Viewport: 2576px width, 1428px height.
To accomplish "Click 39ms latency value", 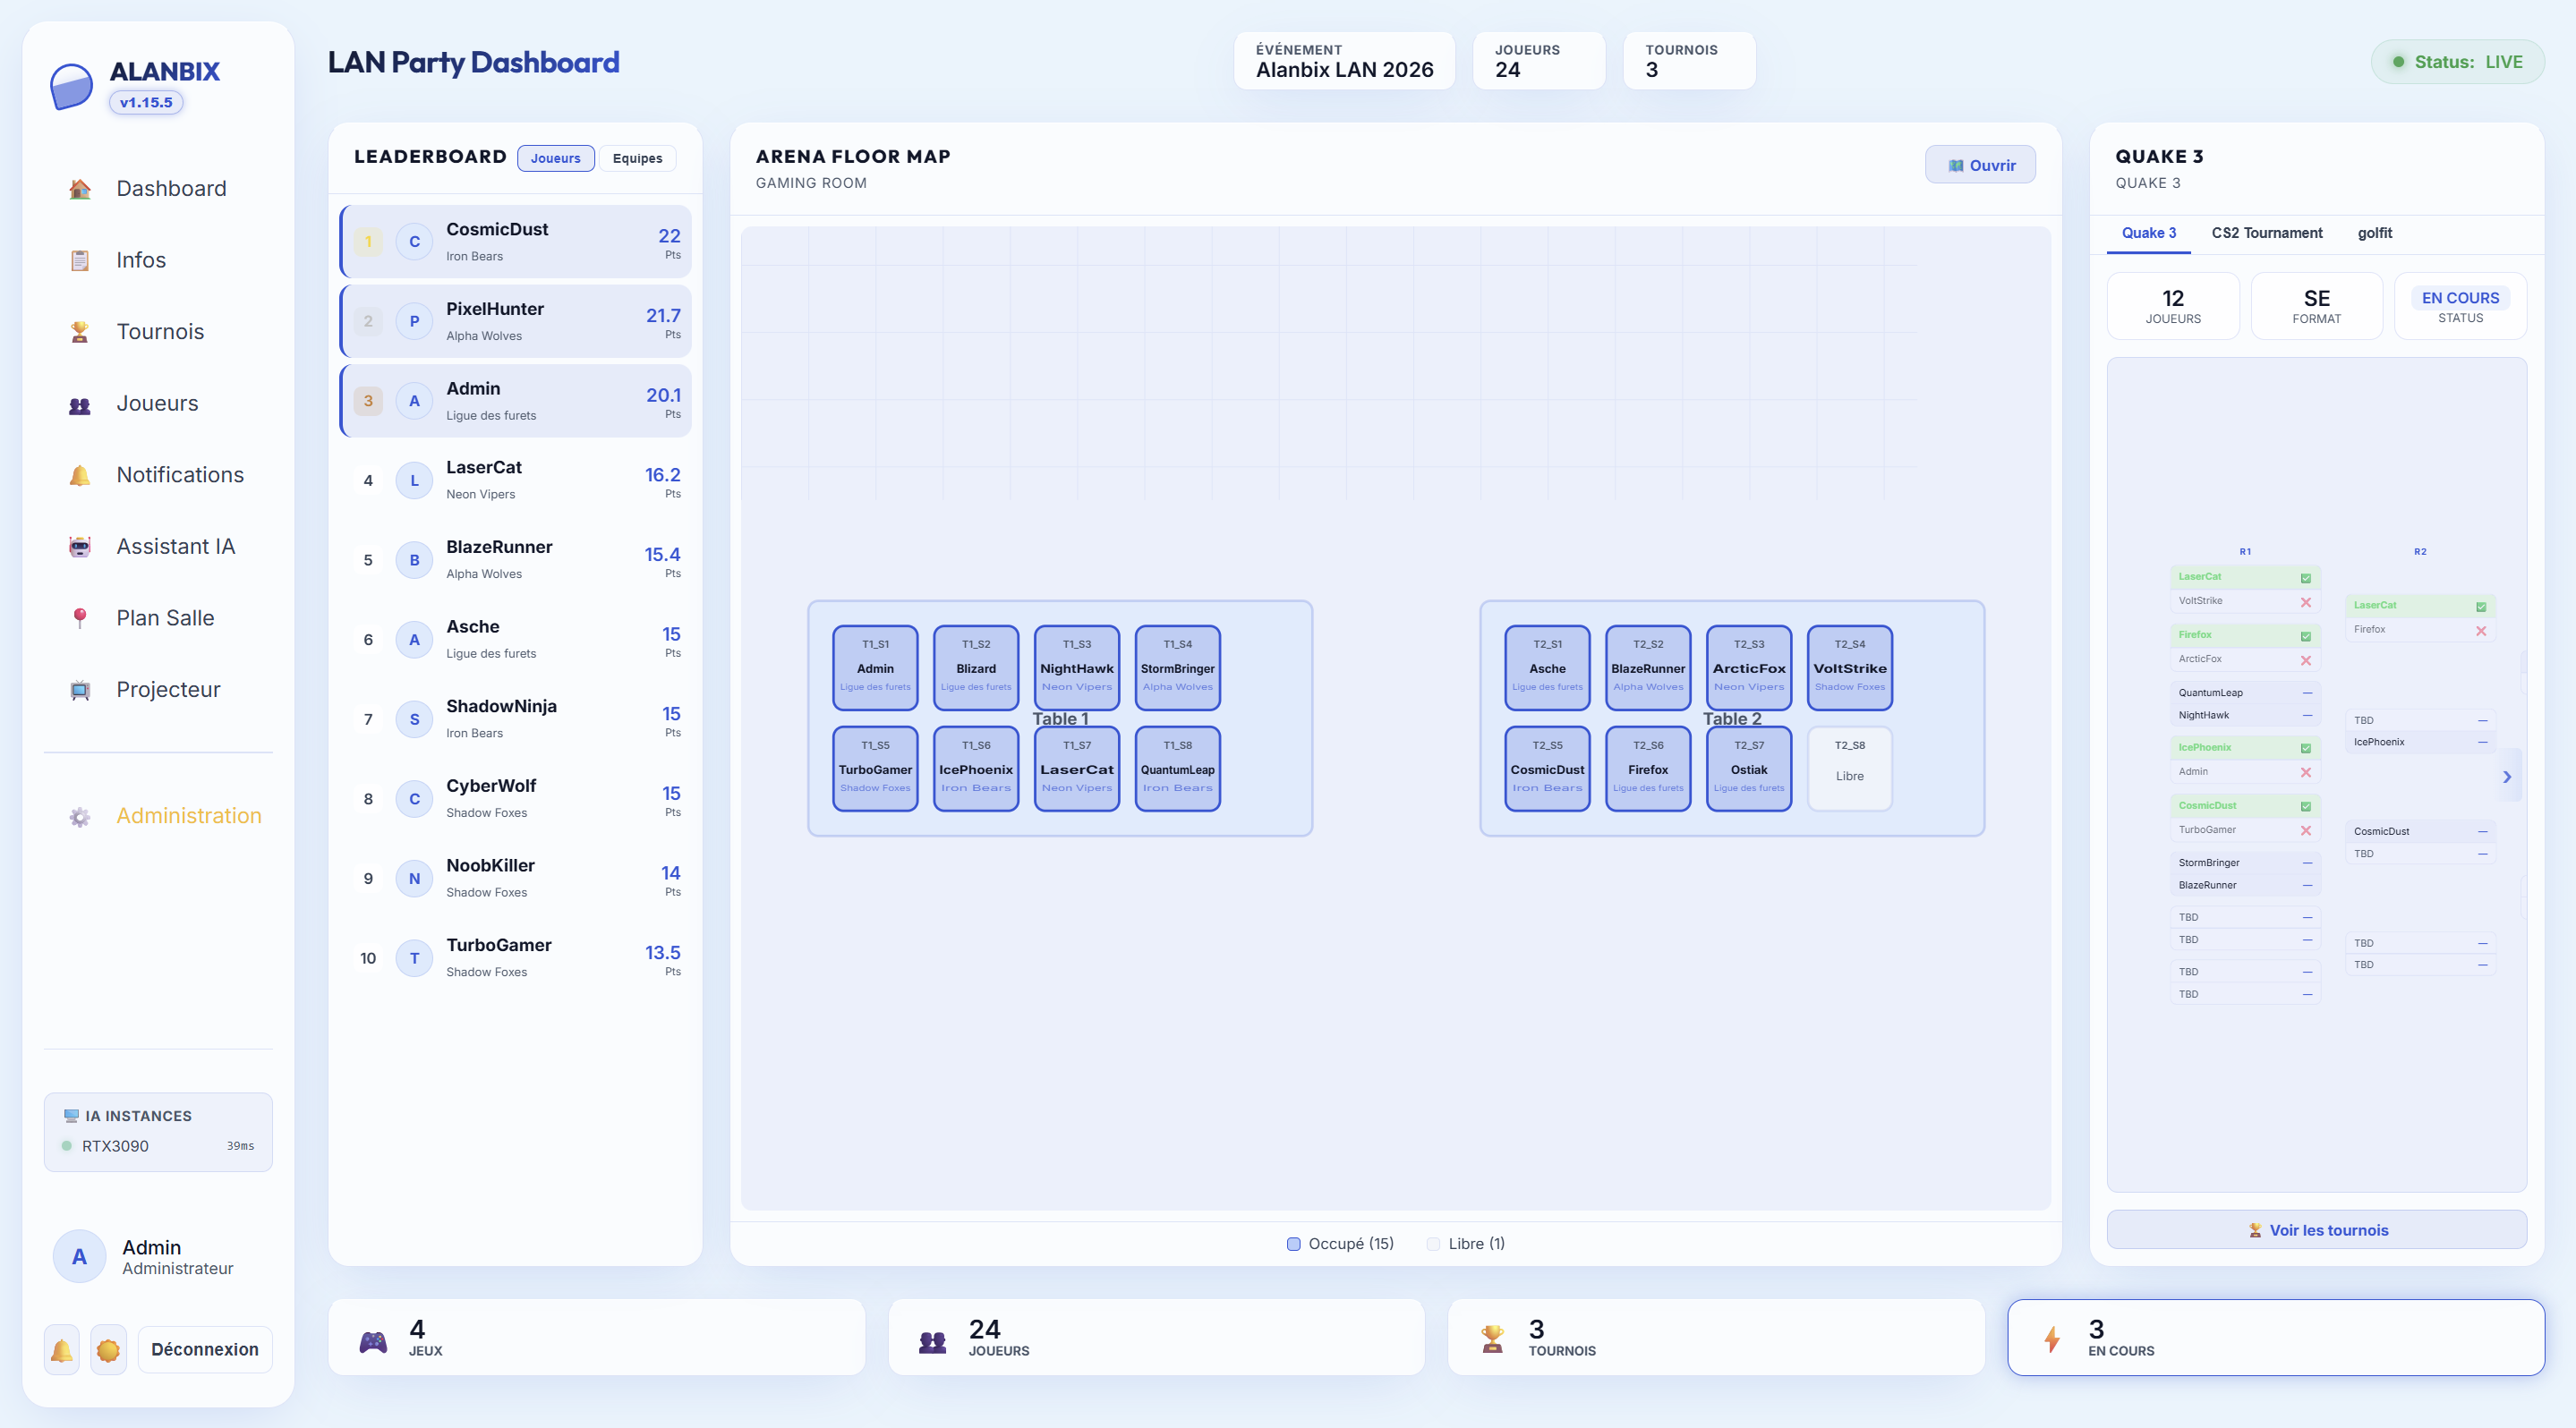I will tap(240, 1146).
